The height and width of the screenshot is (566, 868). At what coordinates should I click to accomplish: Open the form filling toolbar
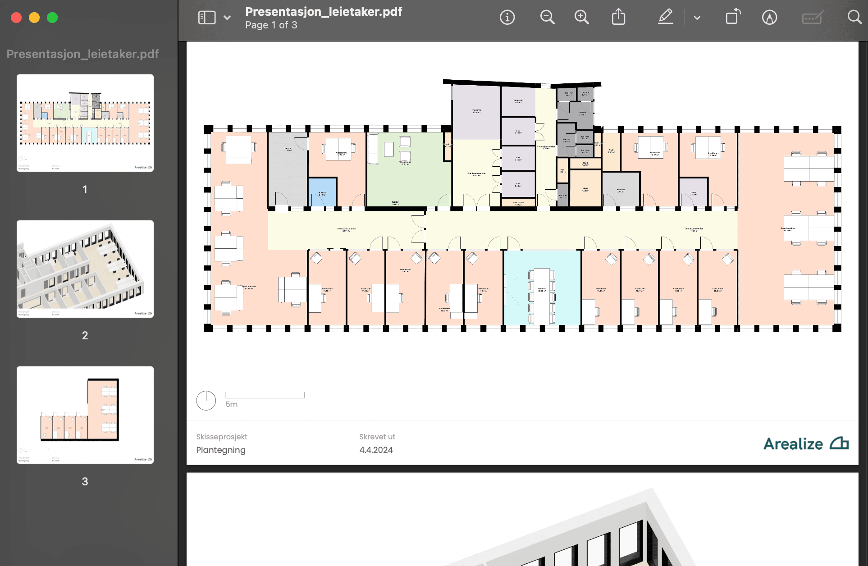(x=813, y=18)
